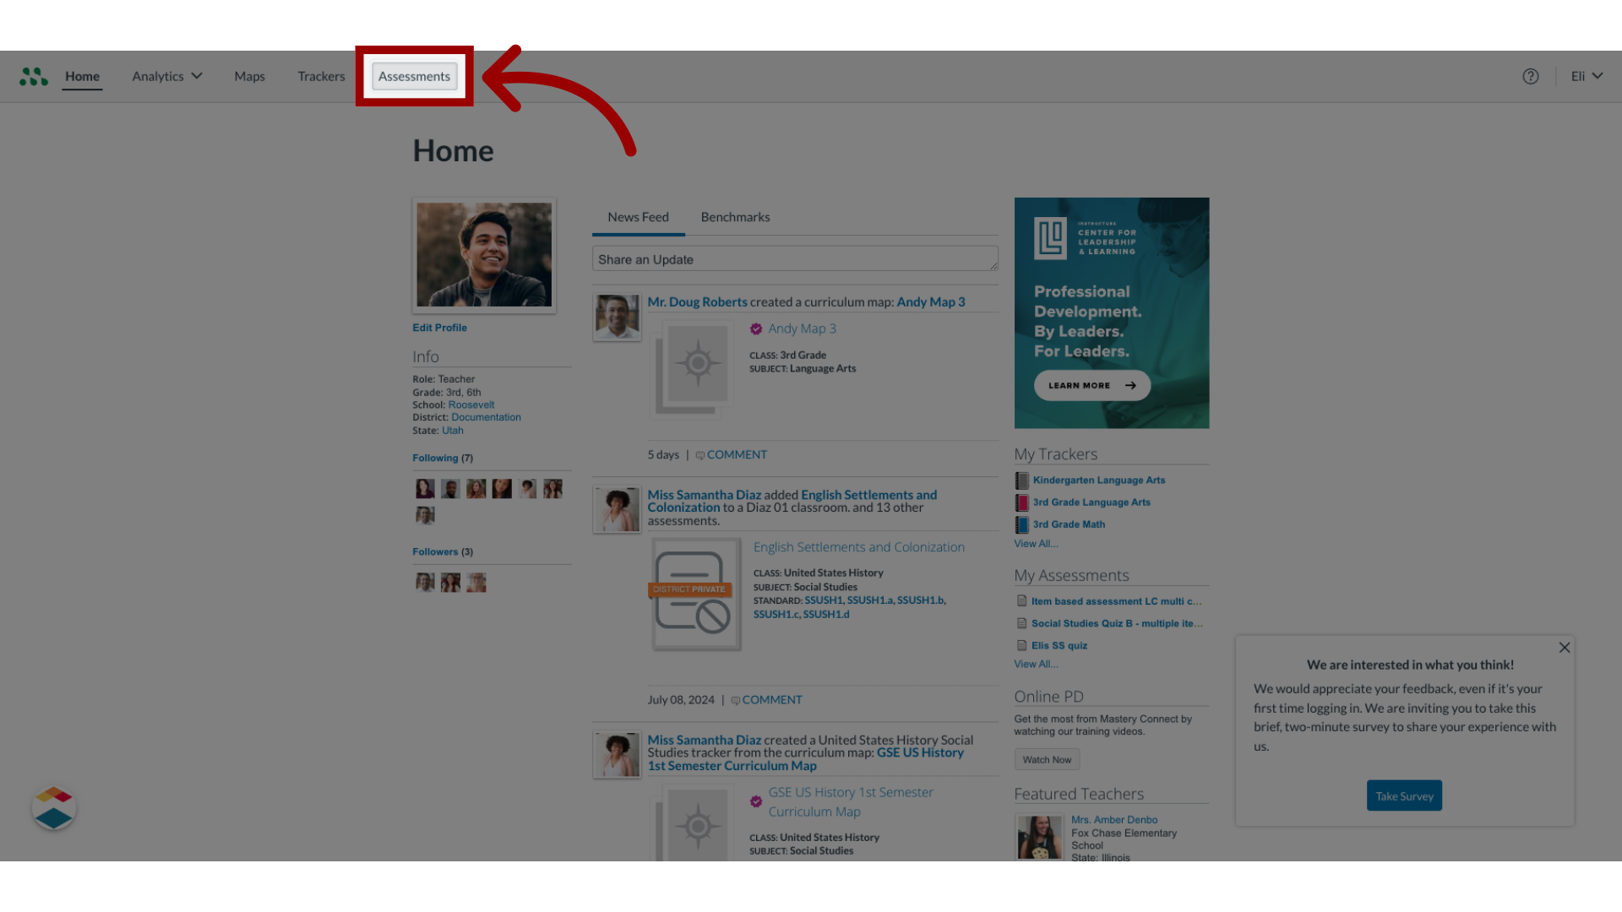Switch to the Benchmarks tab
1622x912 pixels.
coord(734,216)
